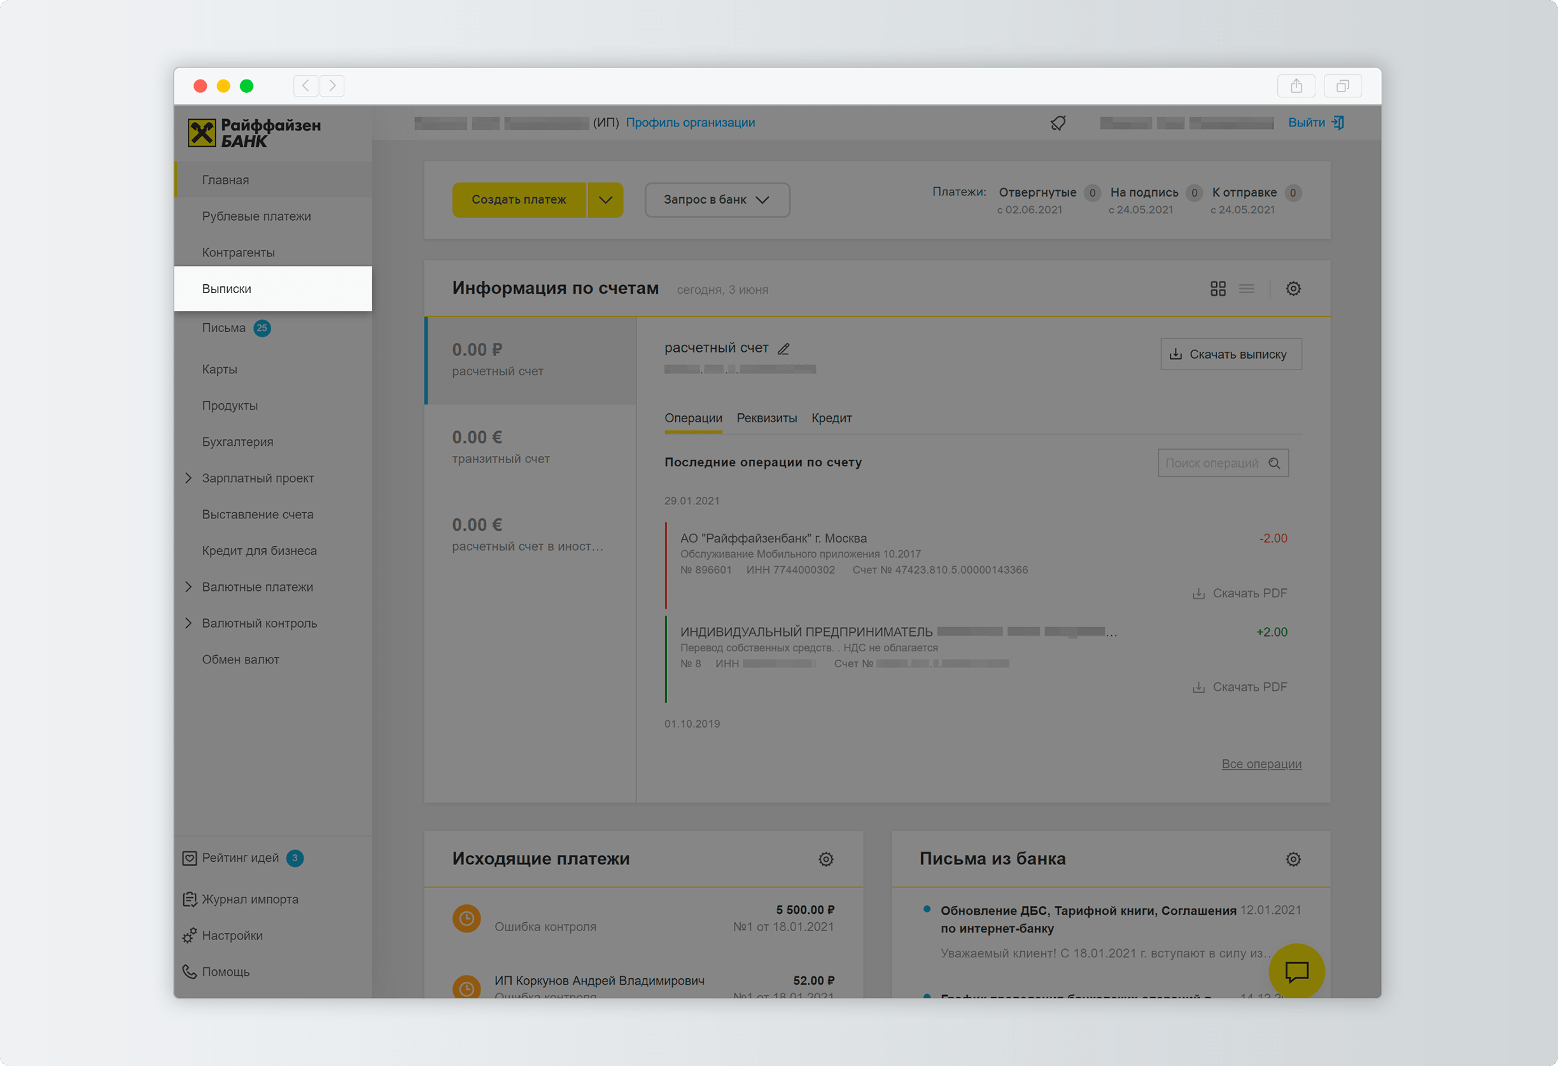1558x1066 pixels.
Task: Open settings gear for bank letters
Action: 1293,859
